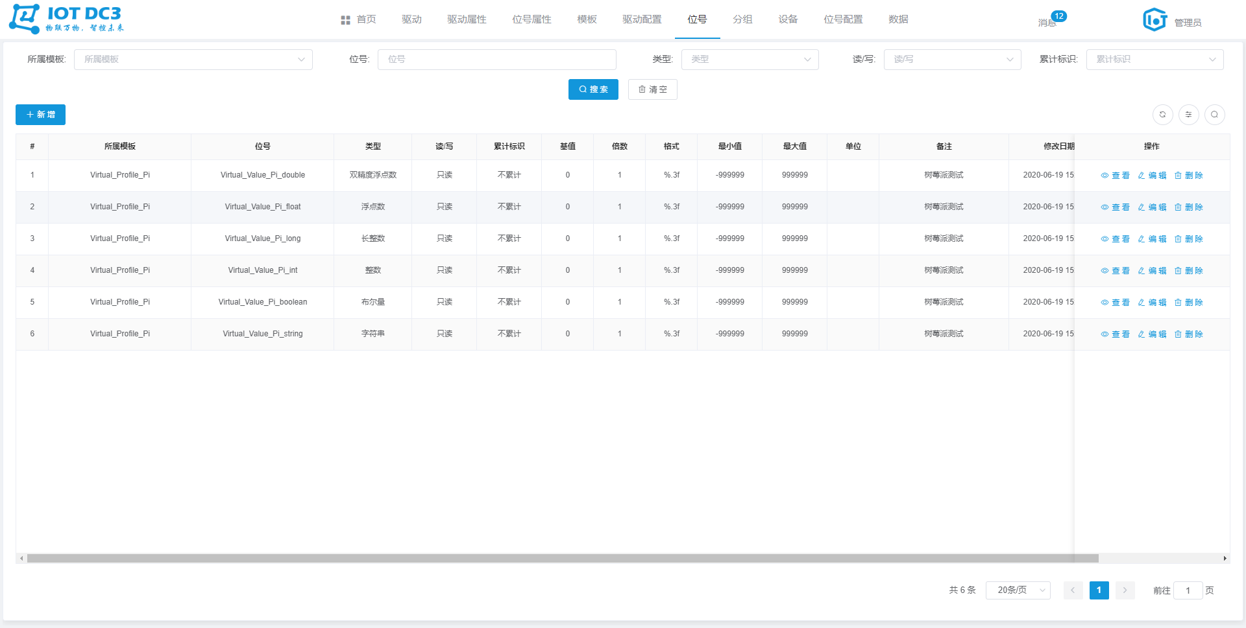
Task: Click the round search toggle icon
Action: tap(1214, 115)
